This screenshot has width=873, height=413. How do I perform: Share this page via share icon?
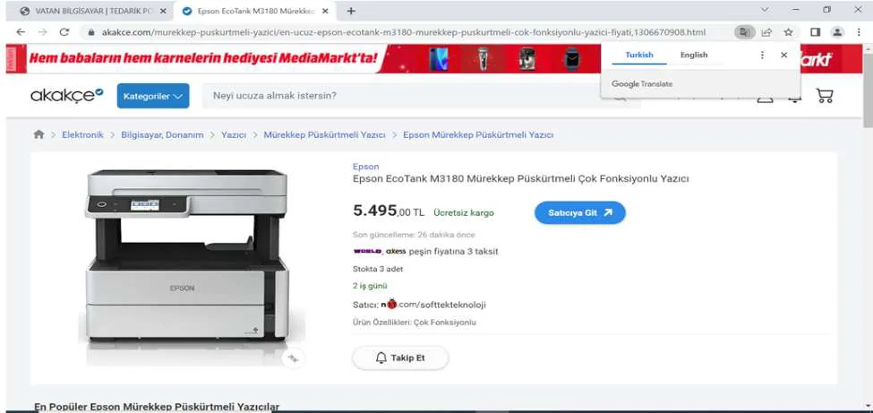(766, 32)
